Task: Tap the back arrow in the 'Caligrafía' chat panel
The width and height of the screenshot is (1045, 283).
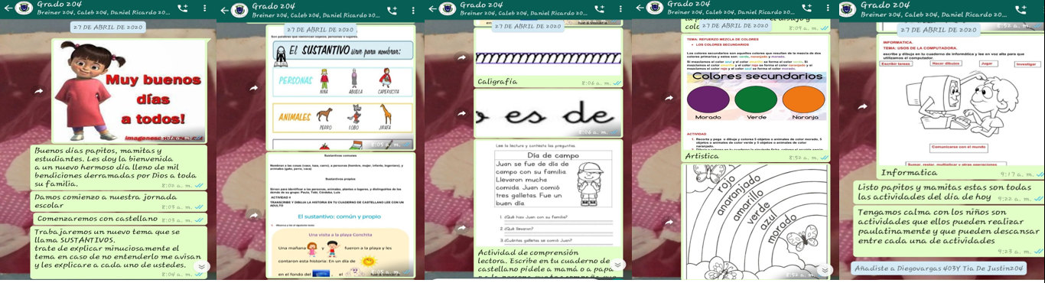Action: coord(432,9)
